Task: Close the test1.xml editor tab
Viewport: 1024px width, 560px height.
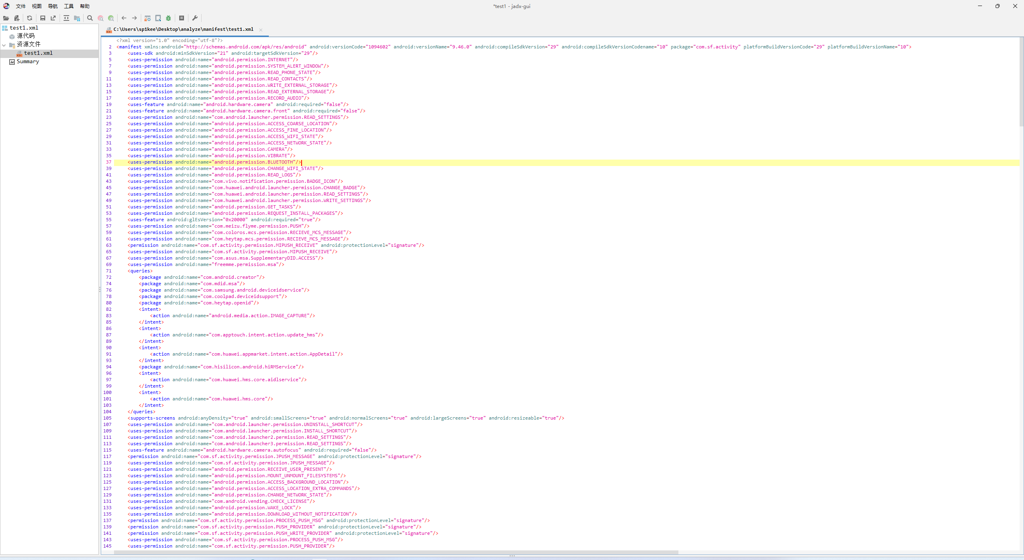Action: (x=261, y=30)
